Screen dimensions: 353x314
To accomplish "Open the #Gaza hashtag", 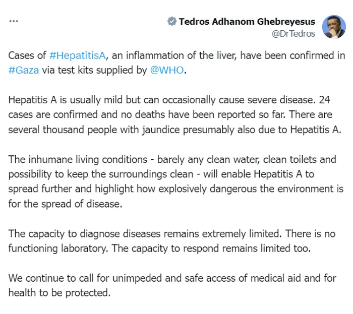I will coord(23,70).
